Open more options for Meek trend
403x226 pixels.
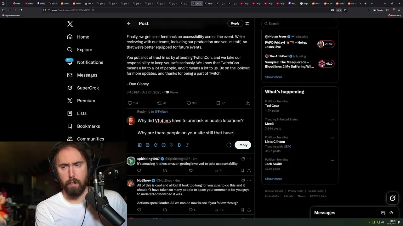(x=332, y=120)
